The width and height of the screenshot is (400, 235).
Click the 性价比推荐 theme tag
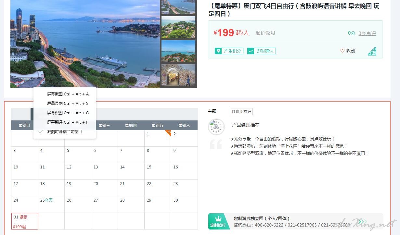tap(242, 112)
